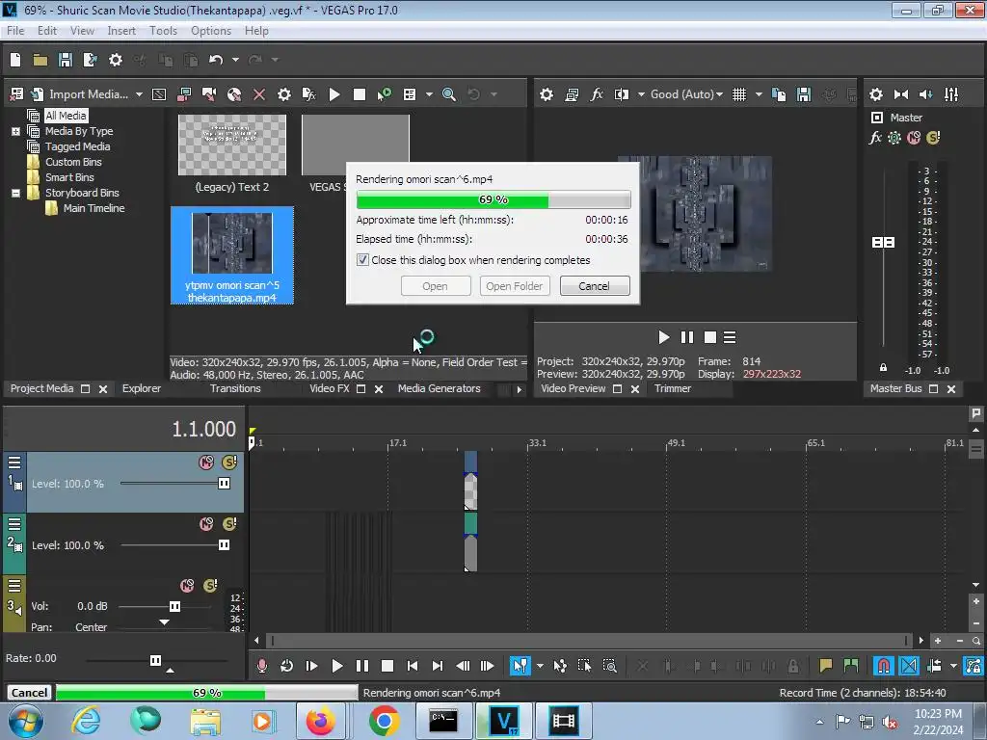Click the record microphone in timeline transport
The image size is (987, 740).
pyautogui.click(x=262, y=666)
